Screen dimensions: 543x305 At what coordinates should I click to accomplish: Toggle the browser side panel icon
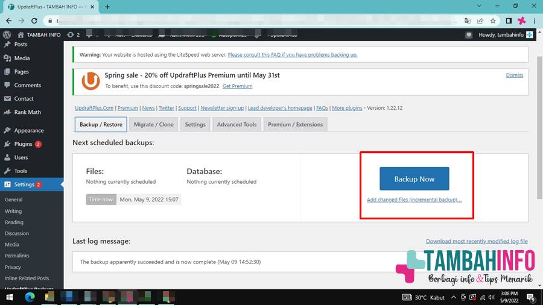tap(509, 20)
